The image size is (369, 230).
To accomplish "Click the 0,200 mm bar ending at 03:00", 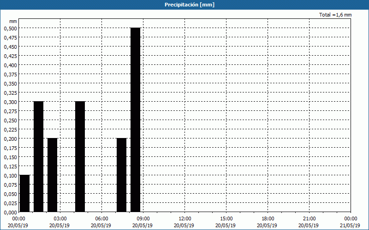I will [x=52, y=175].
